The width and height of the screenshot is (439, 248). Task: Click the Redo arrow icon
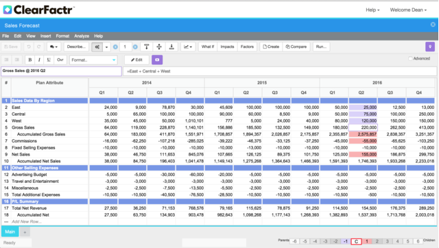click(39, 47)
